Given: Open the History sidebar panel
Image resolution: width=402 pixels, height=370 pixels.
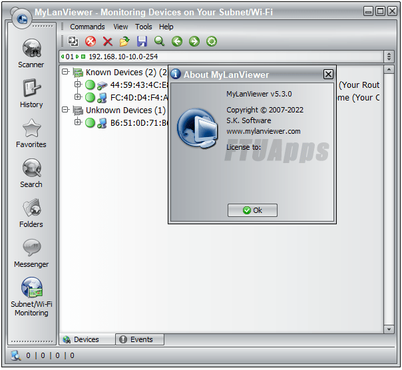Looking at the screenshot, I should tap(31, 93).
